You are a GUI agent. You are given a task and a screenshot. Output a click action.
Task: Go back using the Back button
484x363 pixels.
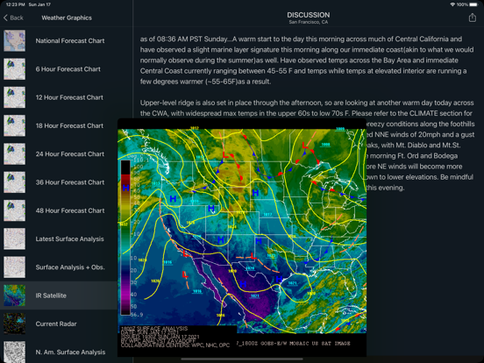(x=13, y=18)
